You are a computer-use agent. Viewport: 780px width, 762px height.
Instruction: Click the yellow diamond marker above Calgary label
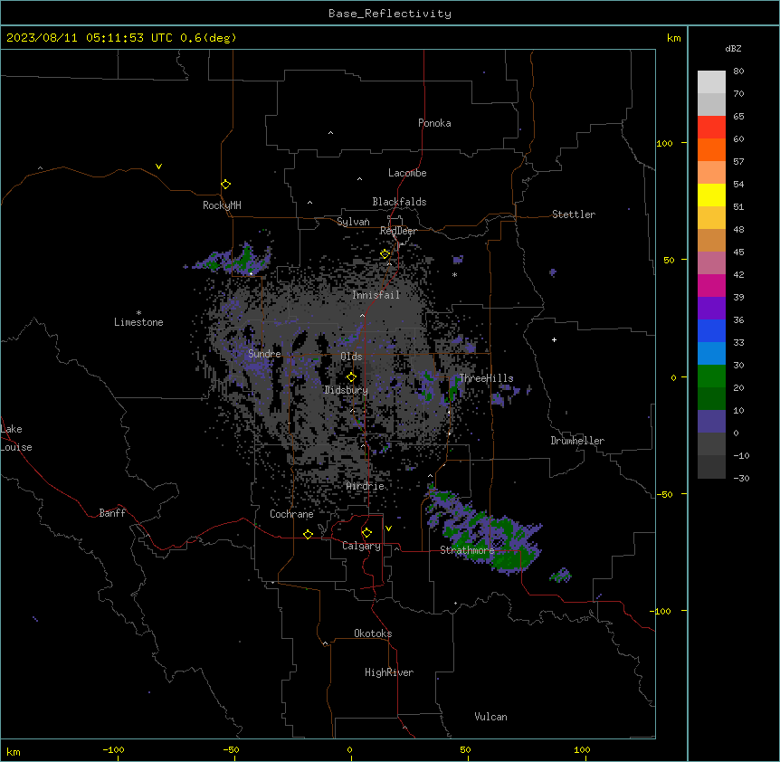point(366,533)
